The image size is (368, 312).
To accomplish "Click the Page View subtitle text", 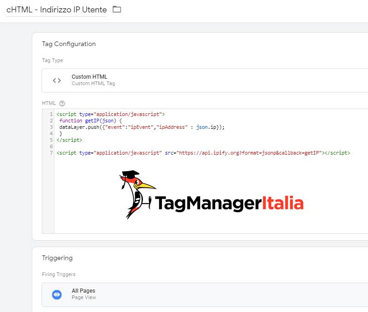I will [x=84, y=297].
